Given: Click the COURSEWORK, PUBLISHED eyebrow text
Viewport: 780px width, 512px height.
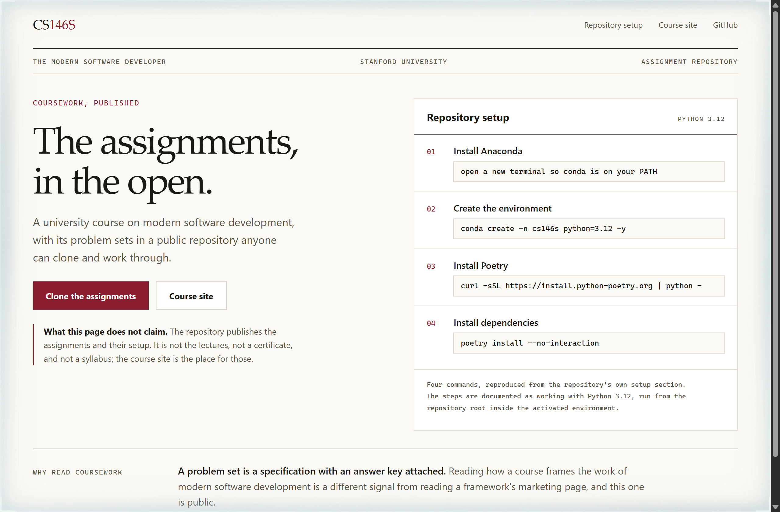Looking at the screenshot, I should (86, 103).
